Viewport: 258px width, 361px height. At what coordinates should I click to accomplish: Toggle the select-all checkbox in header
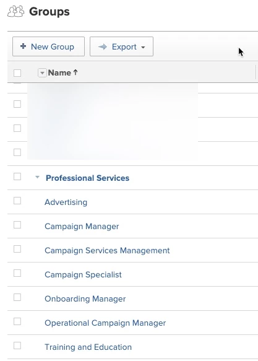(17, 73)
